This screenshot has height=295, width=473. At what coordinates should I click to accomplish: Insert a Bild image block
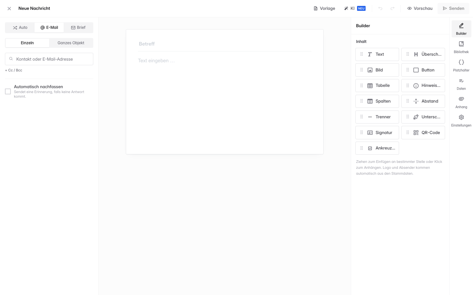click(x=377, y=70)
